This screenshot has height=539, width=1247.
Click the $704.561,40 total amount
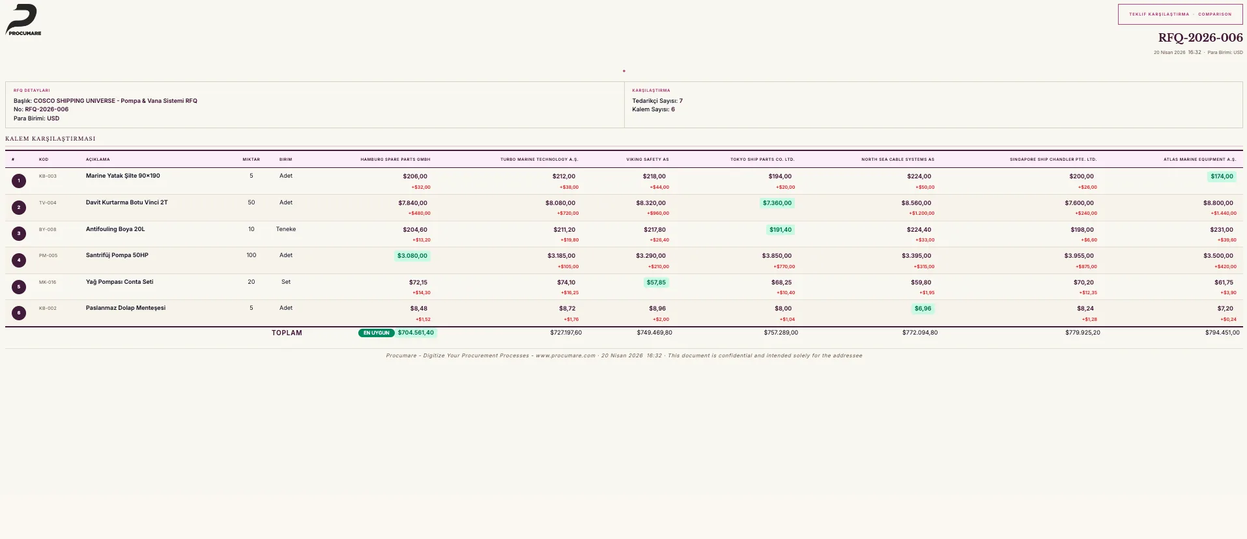click(x=416, y=333)
